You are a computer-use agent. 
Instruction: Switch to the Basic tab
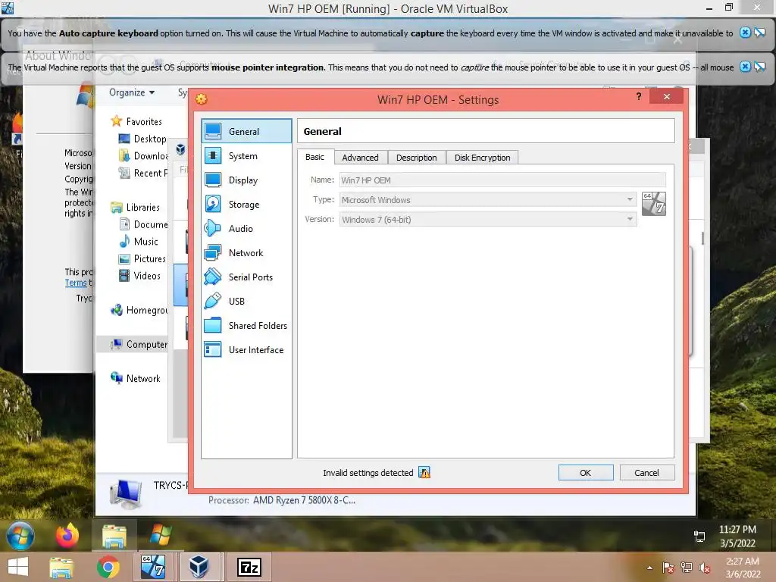coord(314,157)
